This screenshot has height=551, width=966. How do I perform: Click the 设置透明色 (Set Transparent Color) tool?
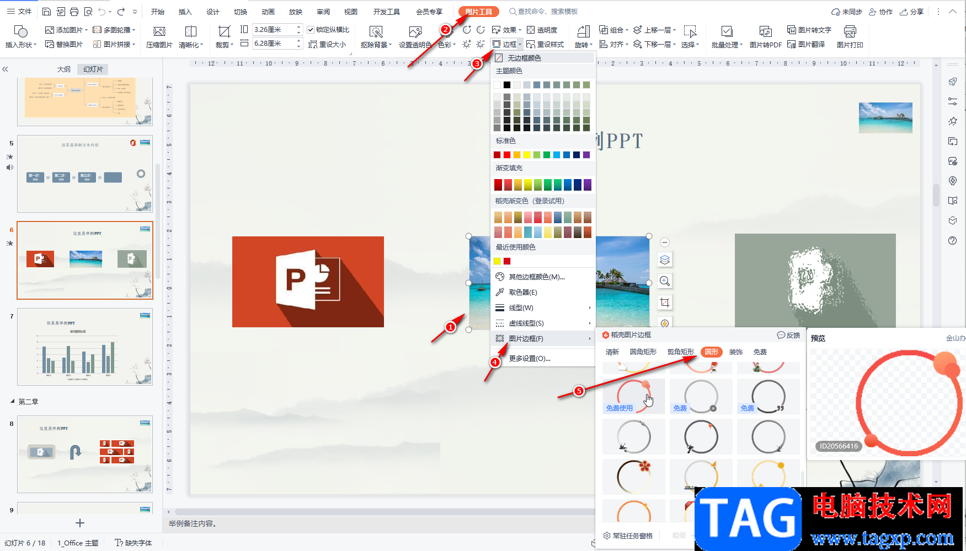tap(415, 36)
